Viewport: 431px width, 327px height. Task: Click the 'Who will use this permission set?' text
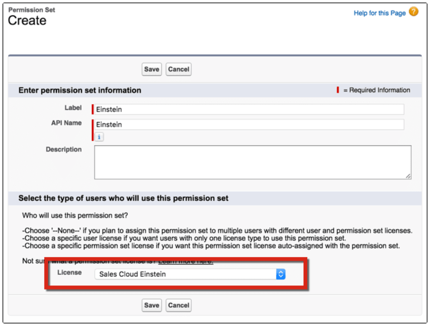75,215
